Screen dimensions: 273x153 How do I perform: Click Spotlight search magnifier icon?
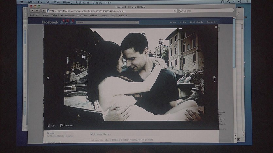click(x=247, y=1)
